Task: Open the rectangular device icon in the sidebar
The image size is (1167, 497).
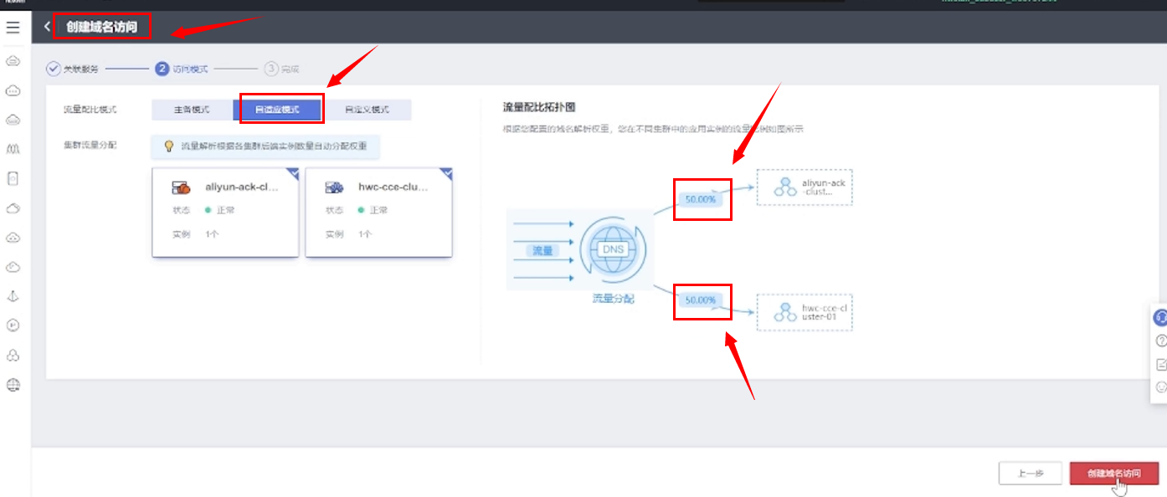Action: 13,178
